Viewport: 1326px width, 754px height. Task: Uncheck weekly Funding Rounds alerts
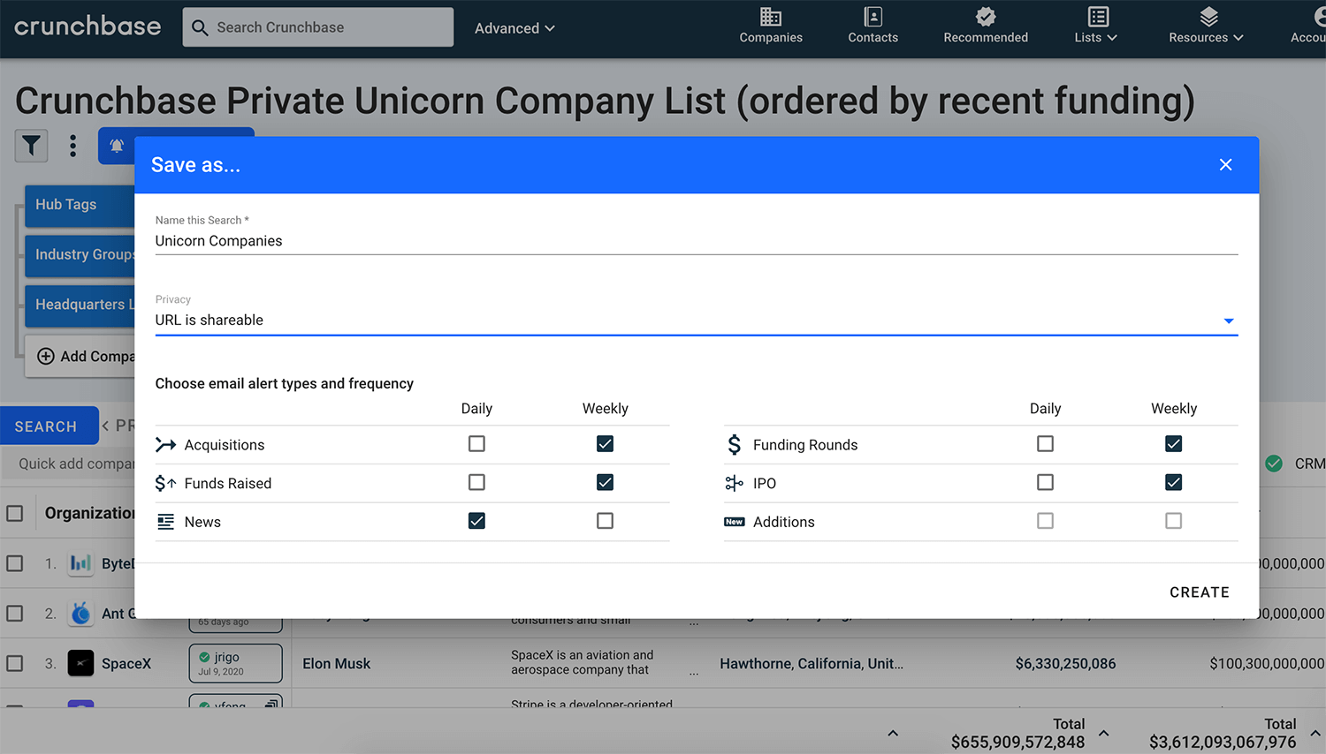pos(1173,444)
